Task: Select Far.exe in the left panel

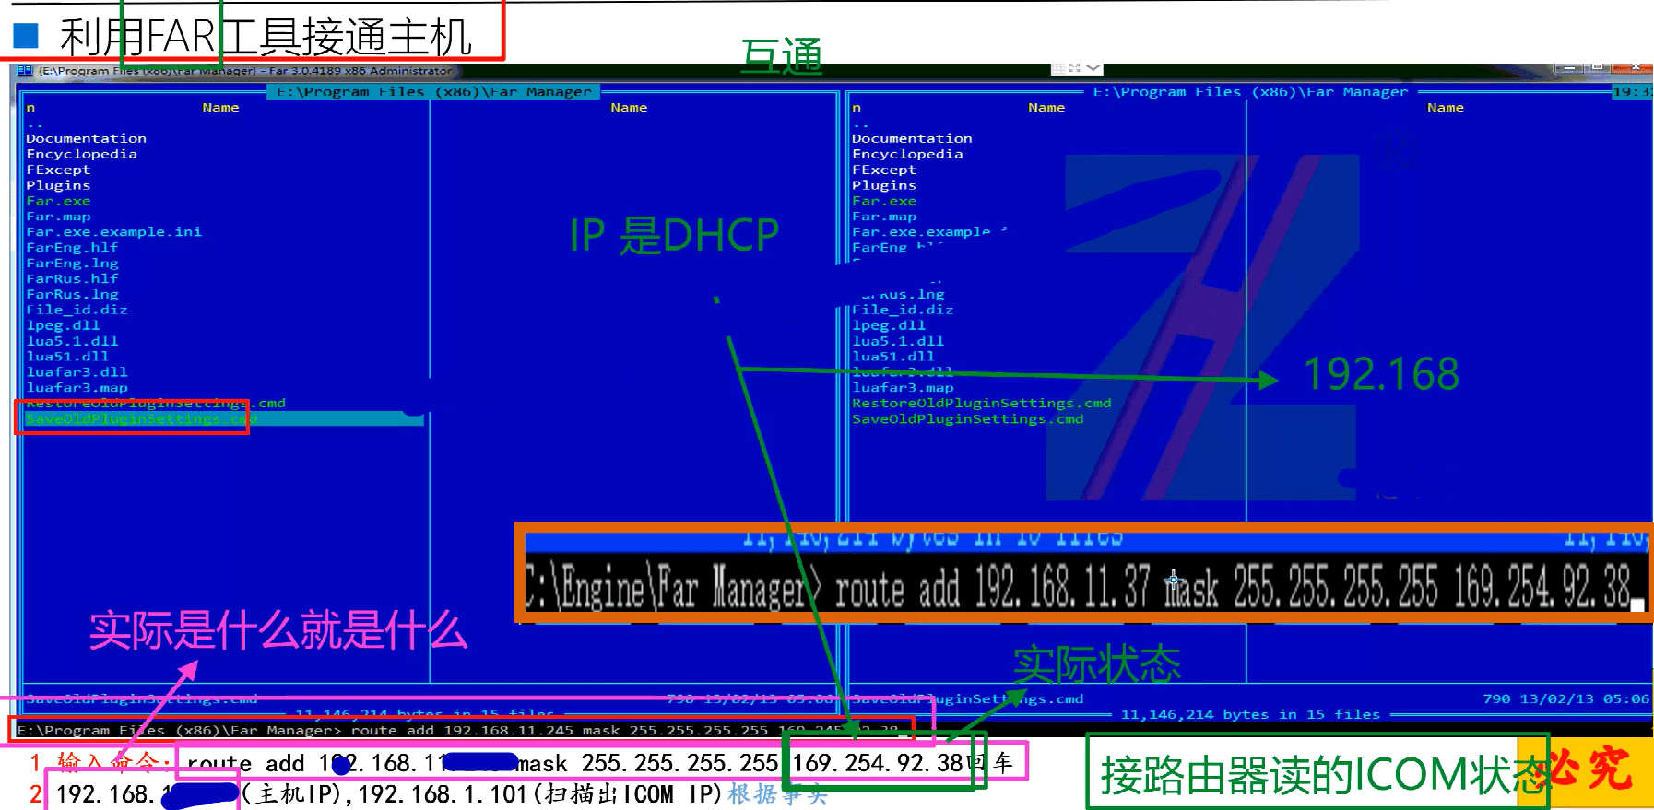Action: 58,201
